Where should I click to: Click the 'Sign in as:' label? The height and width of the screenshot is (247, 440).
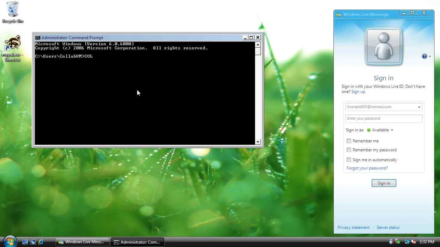click(355, 130)
